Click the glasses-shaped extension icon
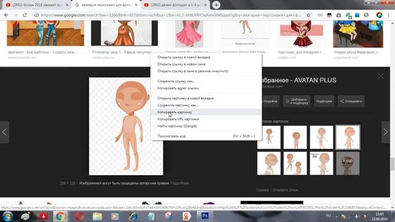The width and height of the screenshot is (395, 222). 320,15
